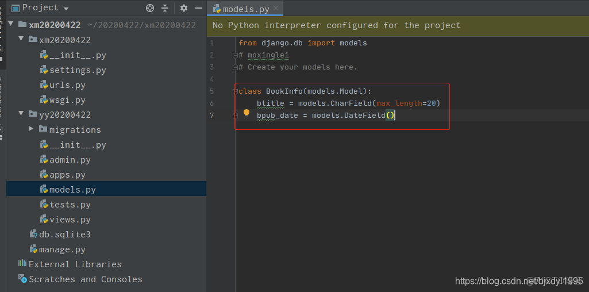The width and height of the screenshot is (589, 292).
Task: Open views.py in project tree
Action: pos(70,220)
